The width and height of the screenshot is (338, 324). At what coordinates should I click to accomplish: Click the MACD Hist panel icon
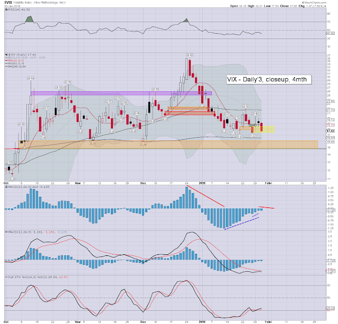pos(6,187)
